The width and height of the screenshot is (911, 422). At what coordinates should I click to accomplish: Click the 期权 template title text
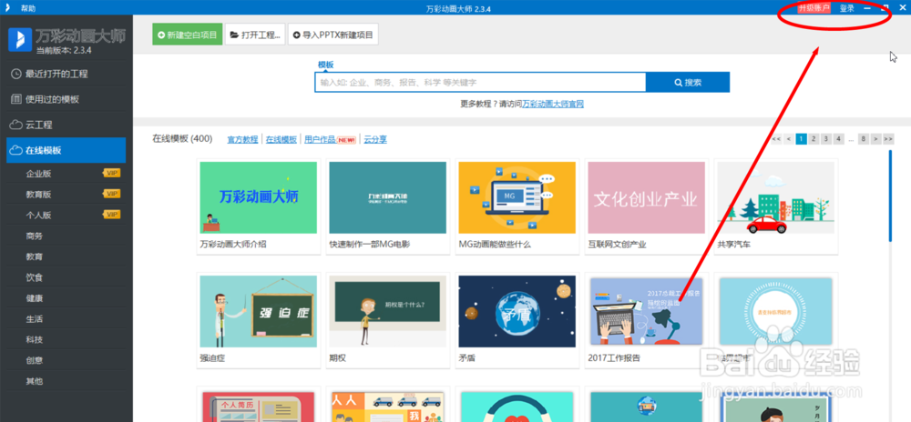(x=338, y=358)
